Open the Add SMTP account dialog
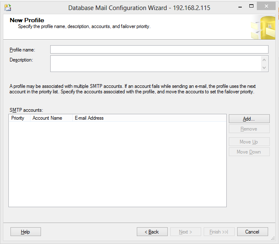Viewport: 279px width, 244px height. (249, 119)
